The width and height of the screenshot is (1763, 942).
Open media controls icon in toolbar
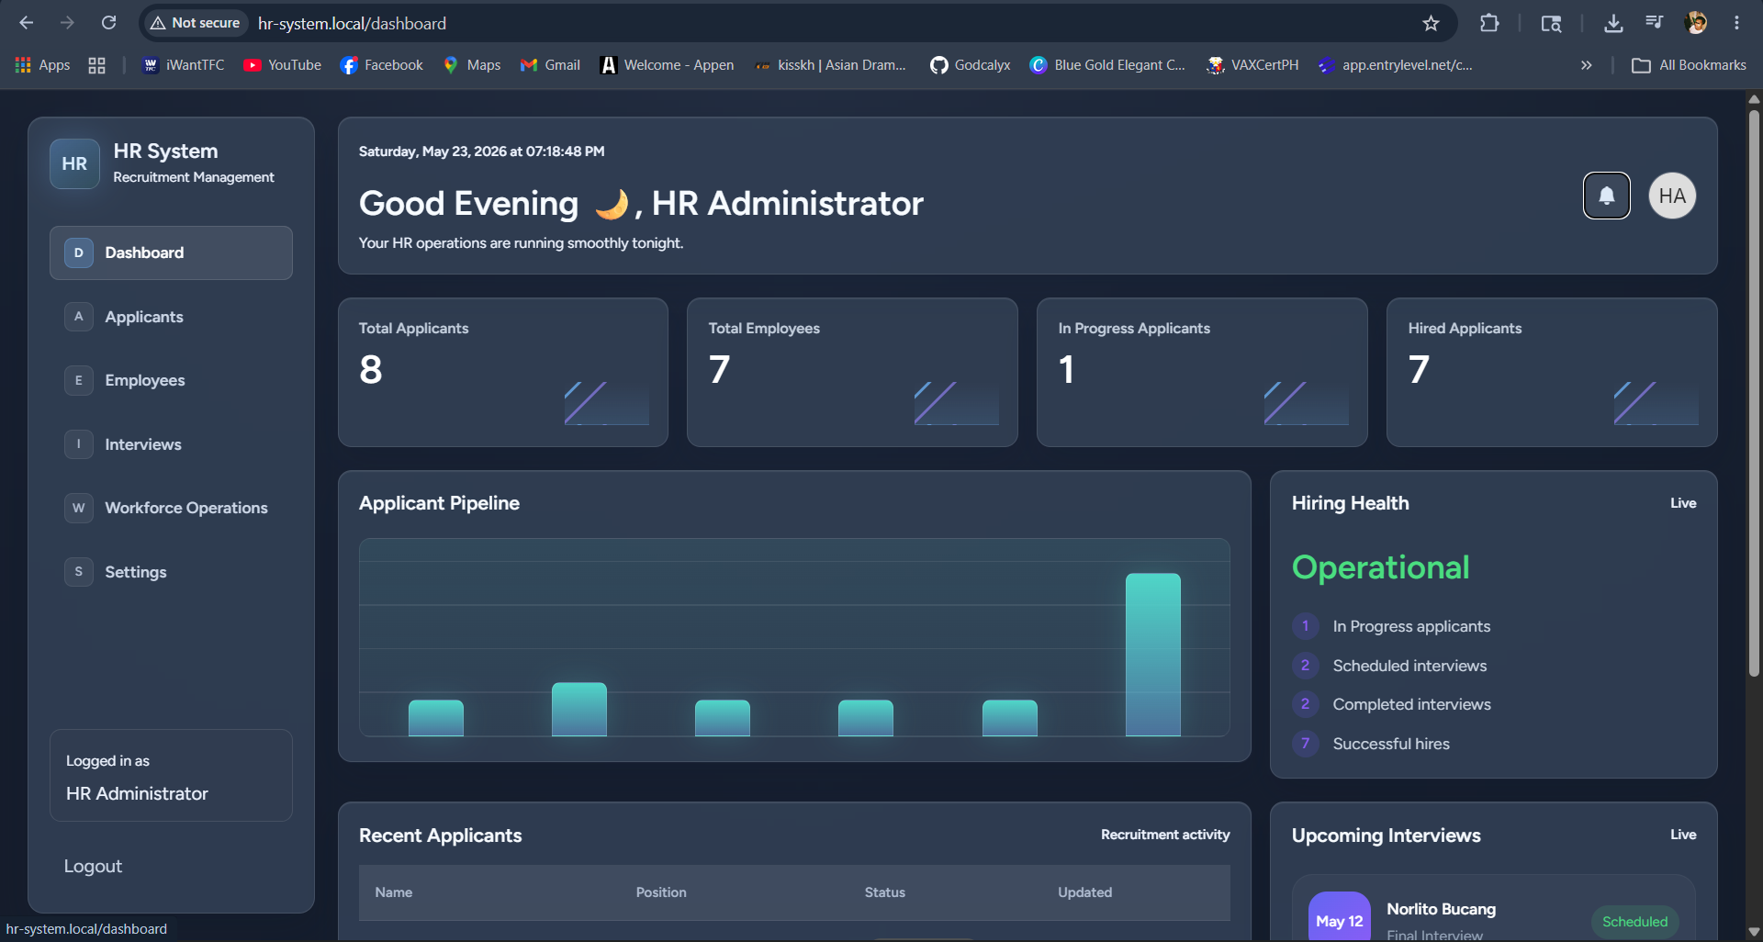1654,23
